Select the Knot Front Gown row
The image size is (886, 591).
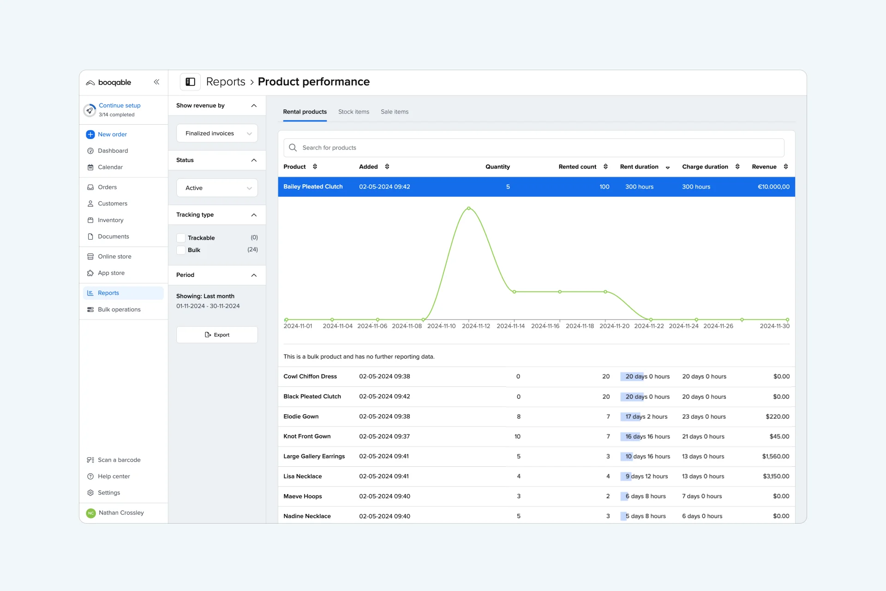coord(536,436)
